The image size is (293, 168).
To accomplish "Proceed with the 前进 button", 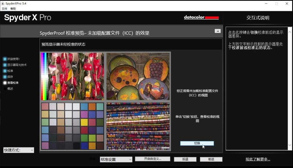I will click(211, 159).
